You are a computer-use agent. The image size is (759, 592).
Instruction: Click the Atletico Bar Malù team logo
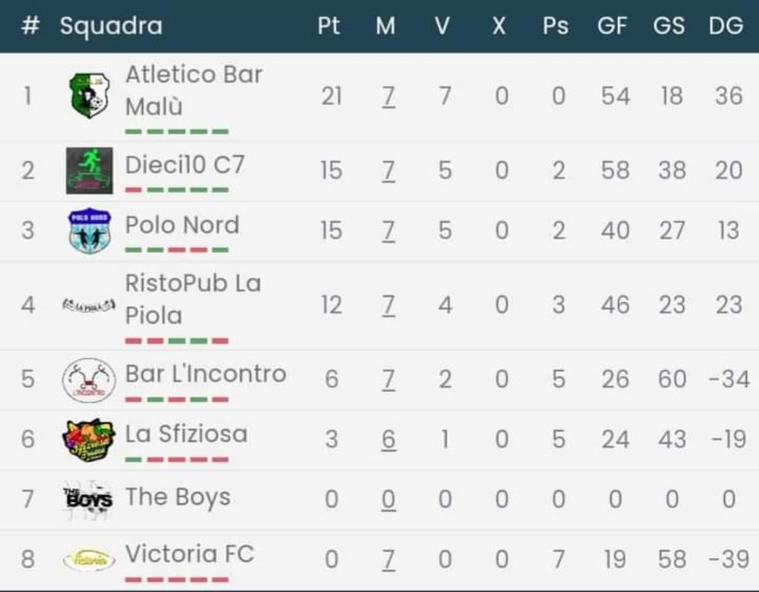(x=89, y=96)
